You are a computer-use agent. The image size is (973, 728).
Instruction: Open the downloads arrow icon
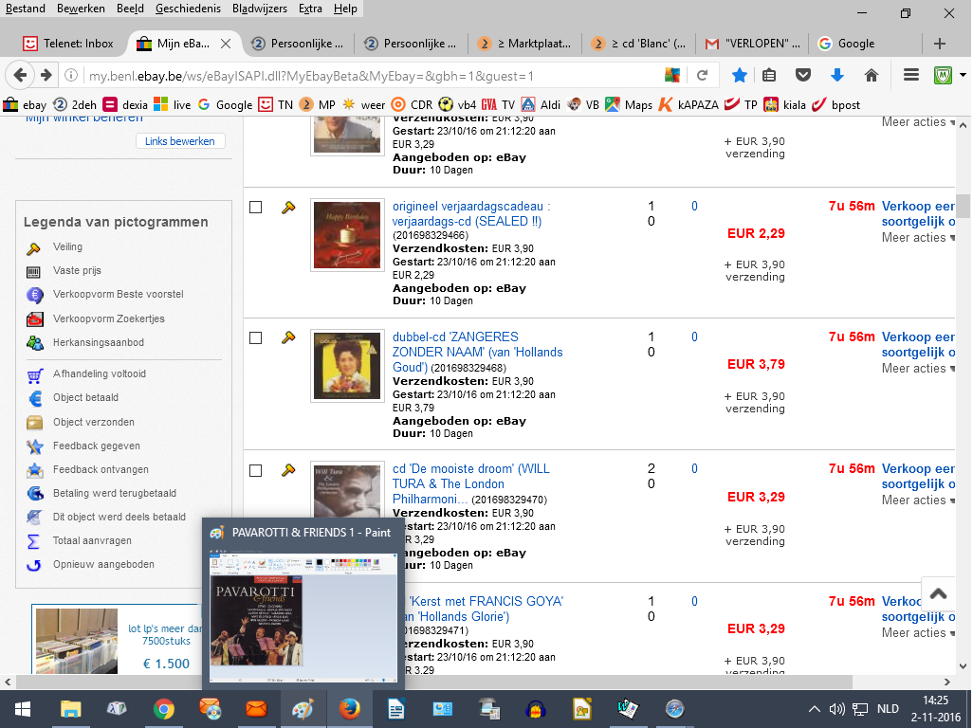837,76
